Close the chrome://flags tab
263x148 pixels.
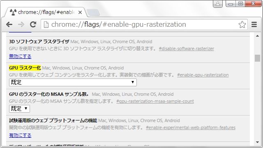pyautogui.click(x=80, y=12)
